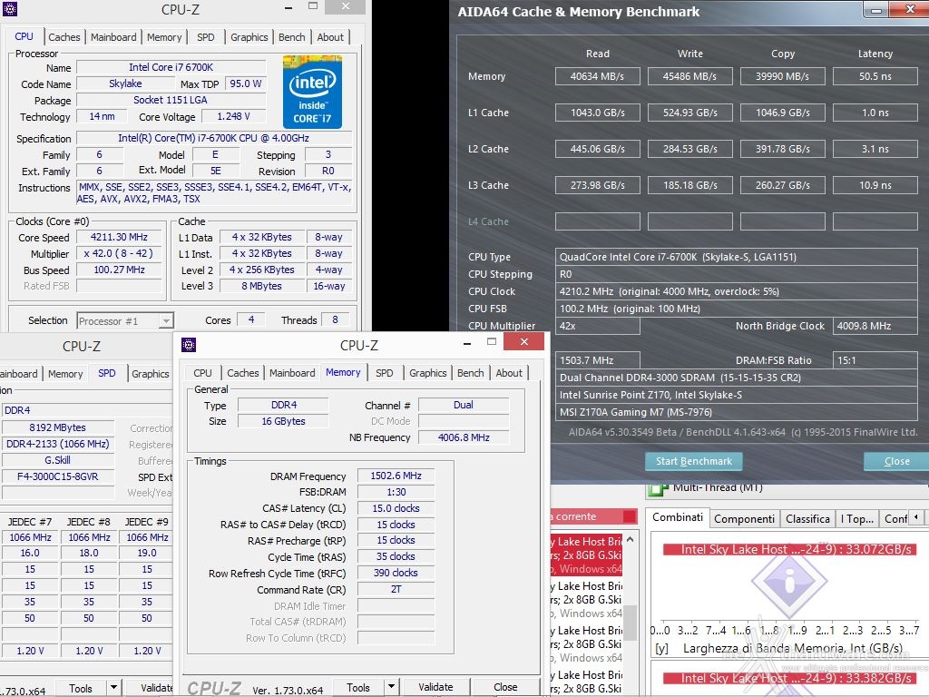Switch to Caches tab in the top CPU-Z window

[x=64, y=37]
